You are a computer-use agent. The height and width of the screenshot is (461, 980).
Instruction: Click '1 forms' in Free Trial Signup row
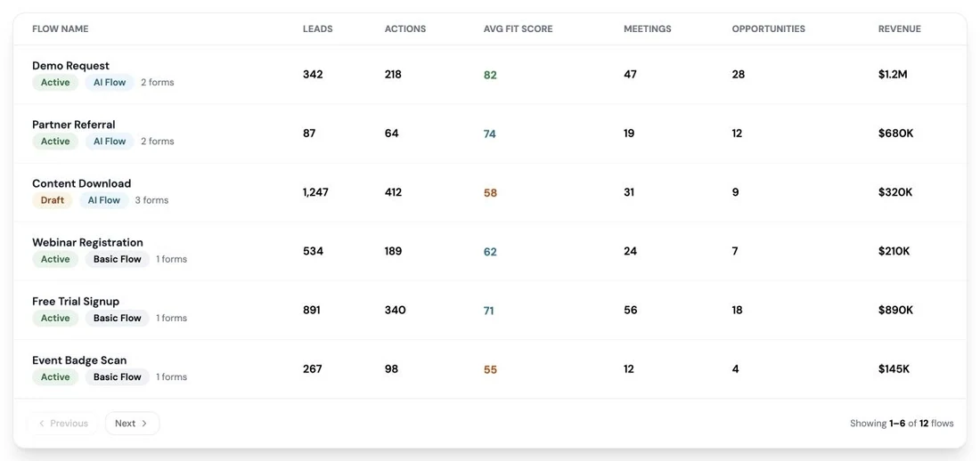click(171, 318)
